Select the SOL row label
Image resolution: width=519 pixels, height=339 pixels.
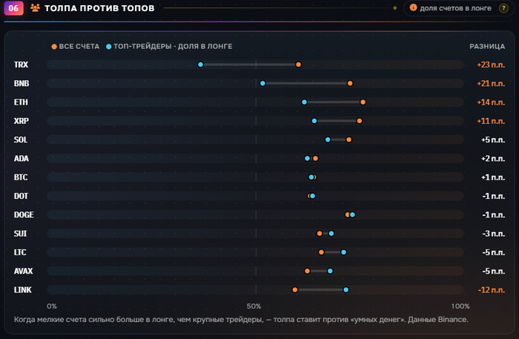[21, 139]
